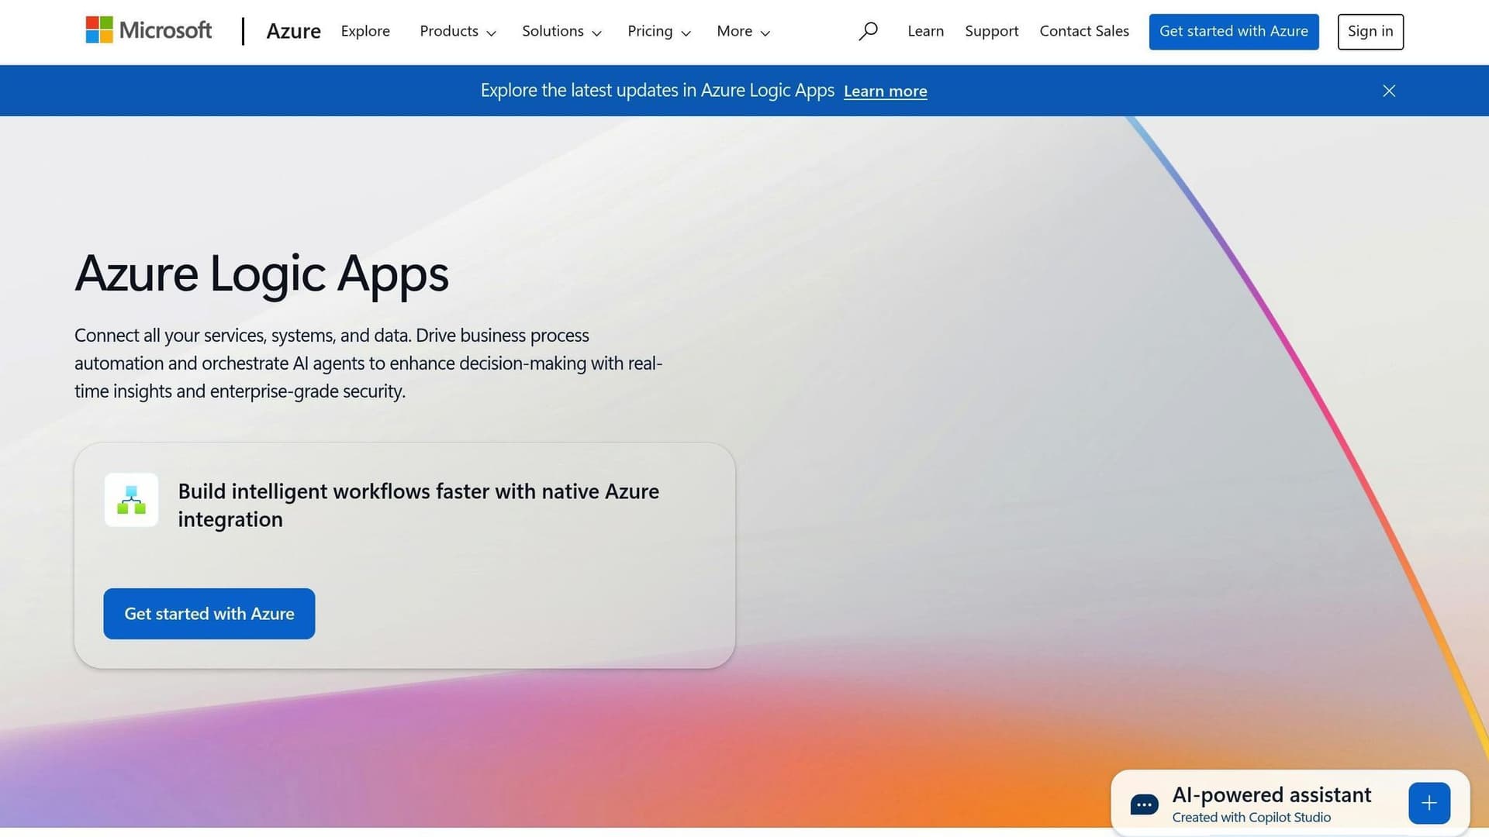Click Azure in the top navigation
The height and width of the screenshot is (837, 1489).
293,31
